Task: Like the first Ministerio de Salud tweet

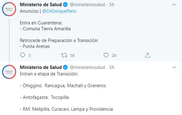Action: [106, 55]
